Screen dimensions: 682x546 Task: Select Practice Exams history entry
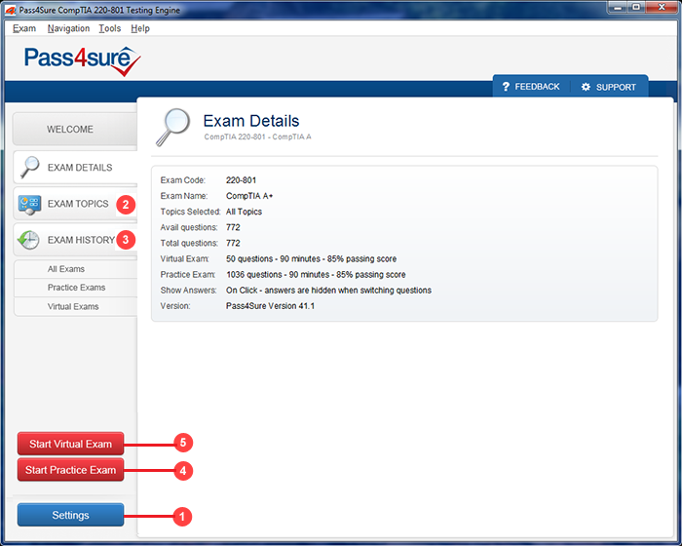point(76,288)
